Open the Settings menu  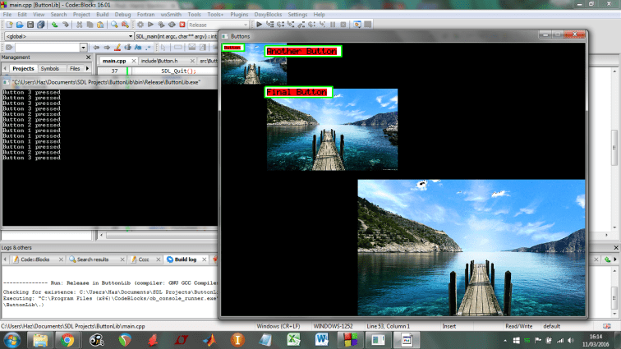[x=297, y=15]
